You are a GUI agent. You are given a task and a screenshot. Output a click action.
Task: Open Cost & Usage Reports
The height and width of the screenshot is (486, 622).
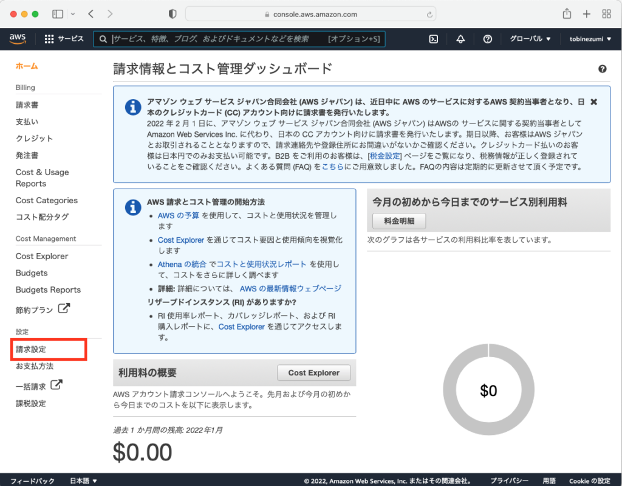(42, 178)
